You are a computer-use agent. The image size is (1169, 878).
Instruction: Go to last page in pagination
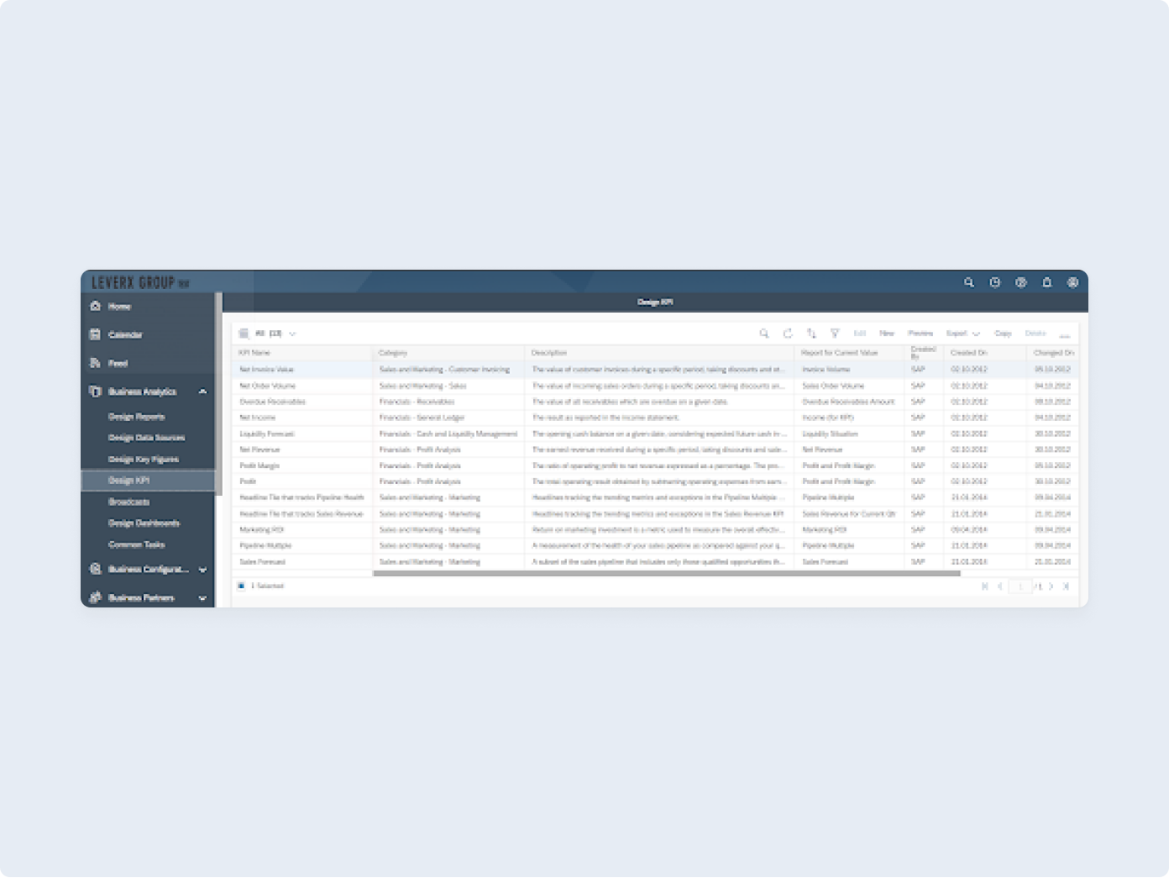pos(1066,586)
